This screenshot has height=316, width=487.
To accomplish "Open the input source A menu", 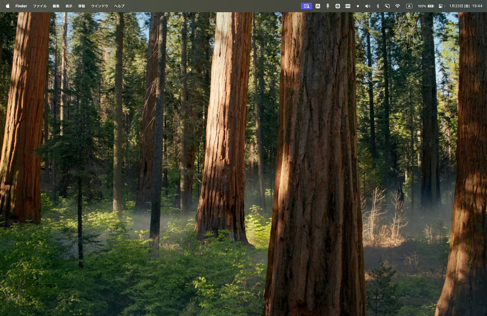I will pyautogui.click(x=409, y=6).
